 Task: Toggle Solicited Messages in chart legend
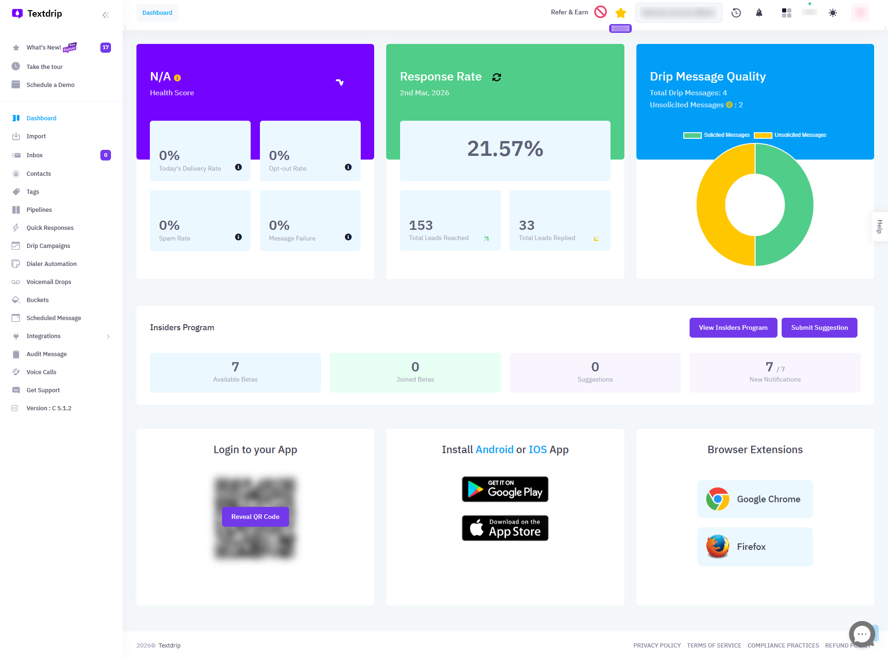tap(716, 135)
